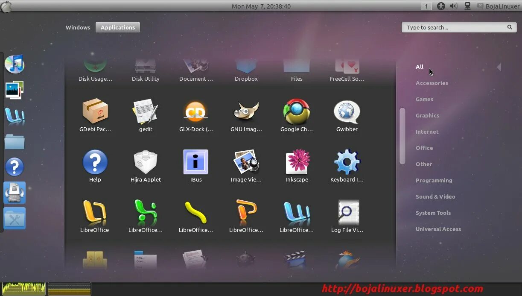The image size is (522, 296).
Task: Show the Graphics category
Action: [427, 115]
